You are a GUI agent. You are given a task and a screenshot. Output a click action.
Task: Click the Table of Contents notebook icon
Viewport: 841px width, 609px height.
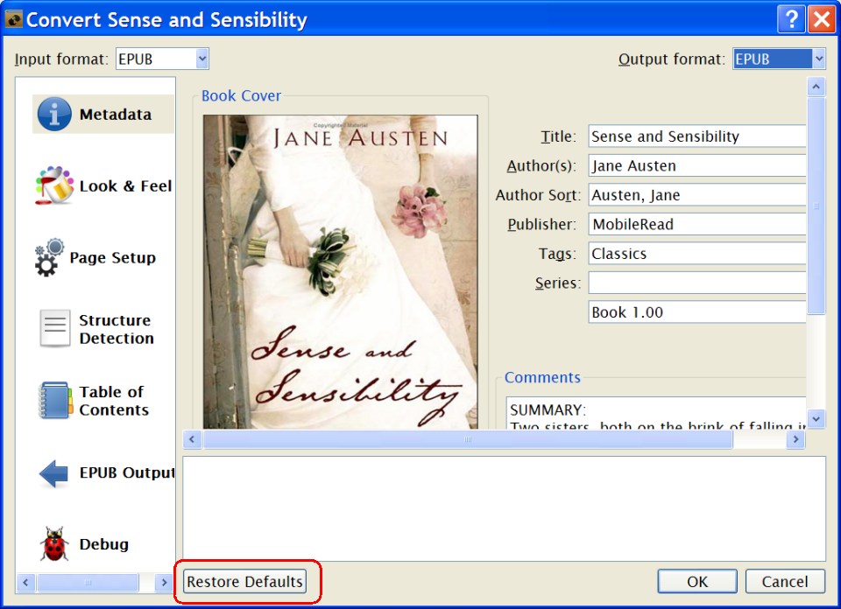pyautogui.click(x=55, y=400)
